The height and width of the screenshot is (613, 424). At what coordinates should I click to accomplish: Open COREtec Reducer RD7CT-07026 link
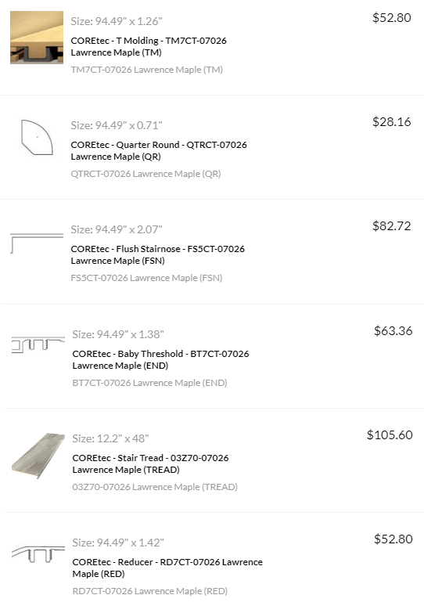[167, 568]
